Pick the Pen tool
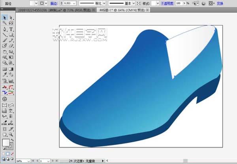237x164 pixels. [4, 29]
